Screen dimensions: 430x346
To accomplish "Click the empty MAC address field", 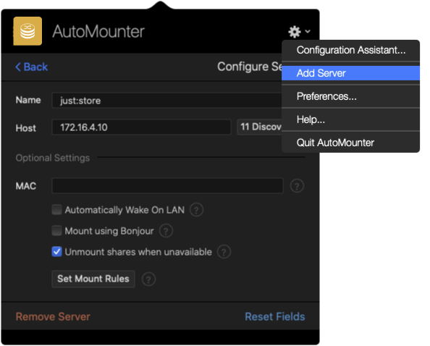I will coord(167,185).
